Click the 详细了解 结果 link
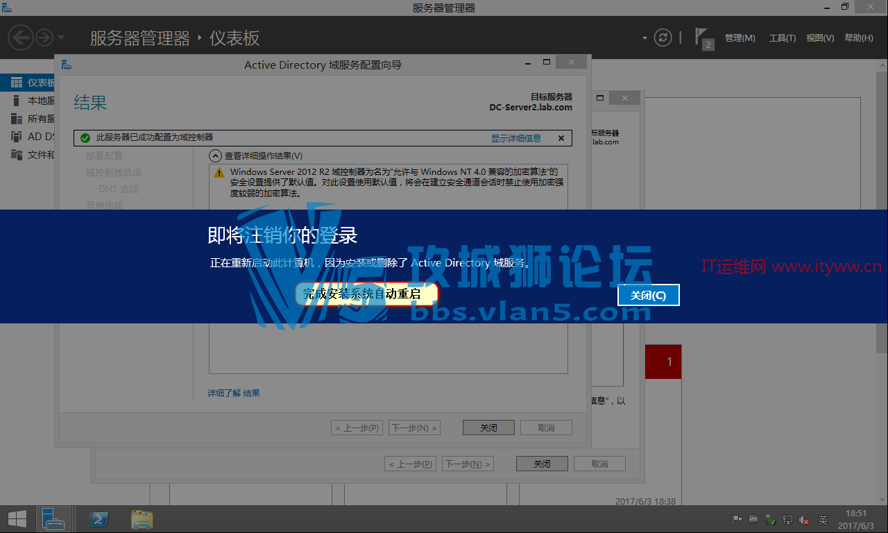 pyautogui.click(x=234, y=393)
